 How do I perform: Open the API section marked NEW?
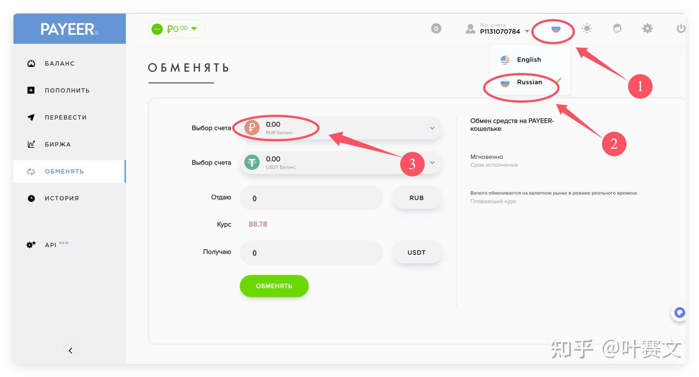[50, 245]
